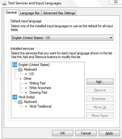Select the General tab
Screen dimensions: 122x139
(x=11, y=12)
